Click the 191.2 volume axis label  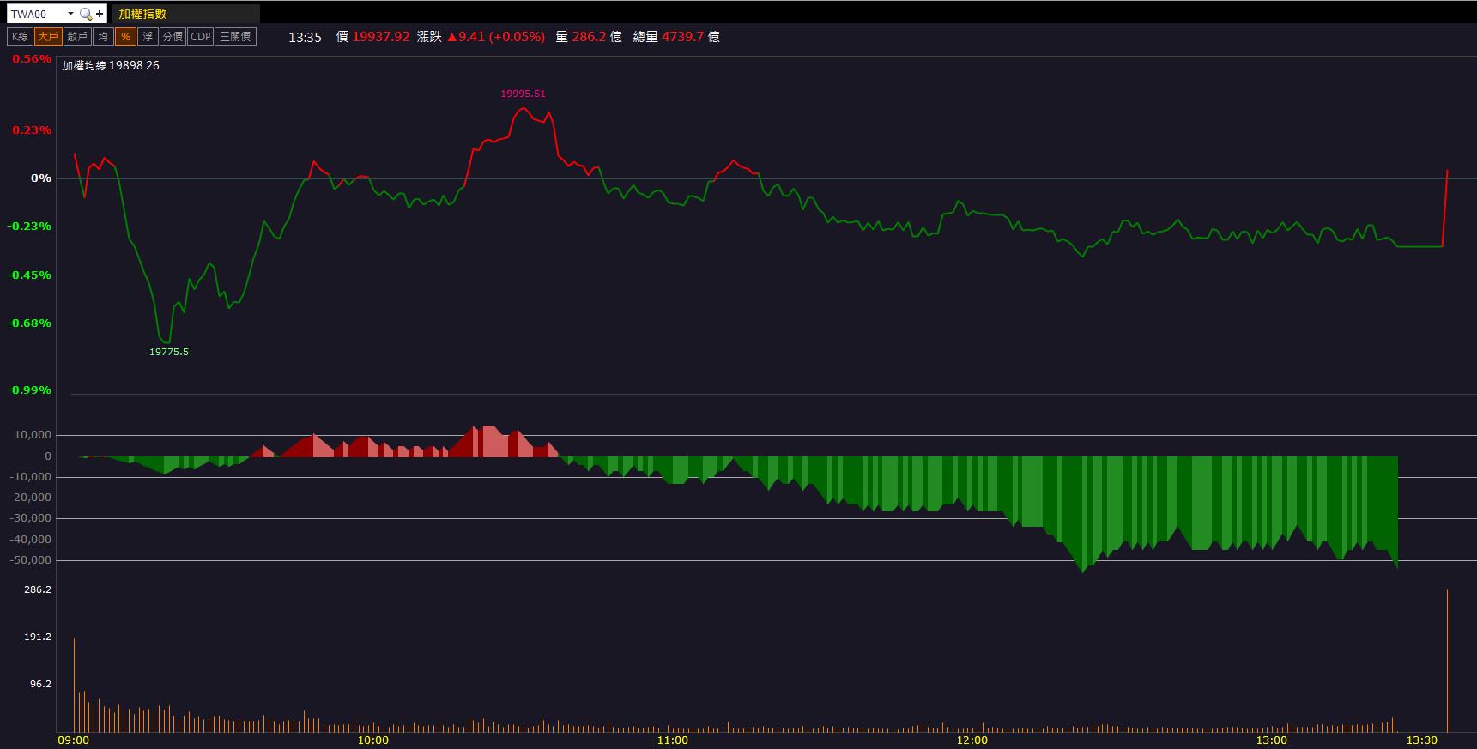(x=38, y=637)
